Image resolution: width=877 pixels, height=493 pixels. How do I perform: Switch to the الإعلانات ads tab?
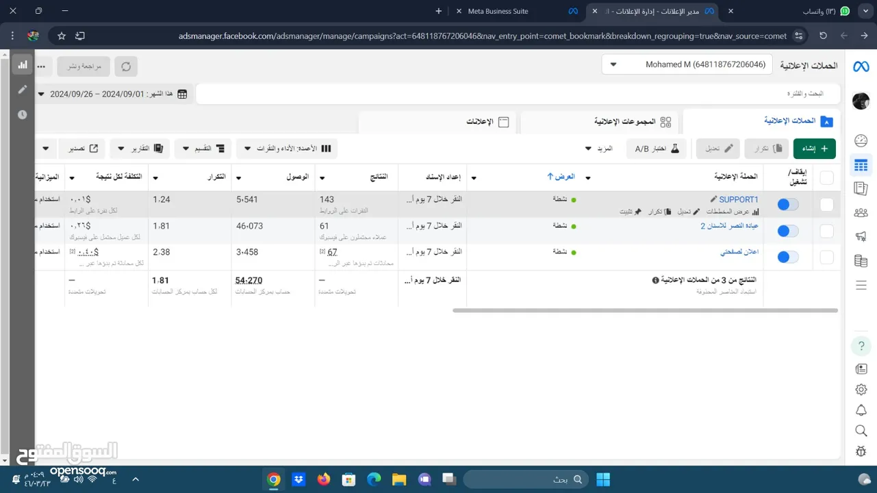(438, 122)
